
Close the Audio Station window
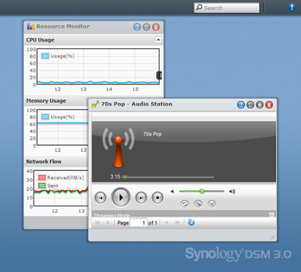269,105
